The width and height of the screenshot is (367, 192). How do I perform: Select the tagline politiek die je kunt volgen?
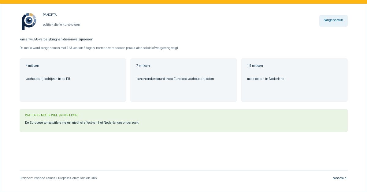[61, 25]
